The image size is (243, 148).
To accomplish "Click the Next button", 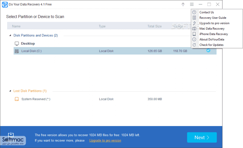I will [x=202, y=137].
